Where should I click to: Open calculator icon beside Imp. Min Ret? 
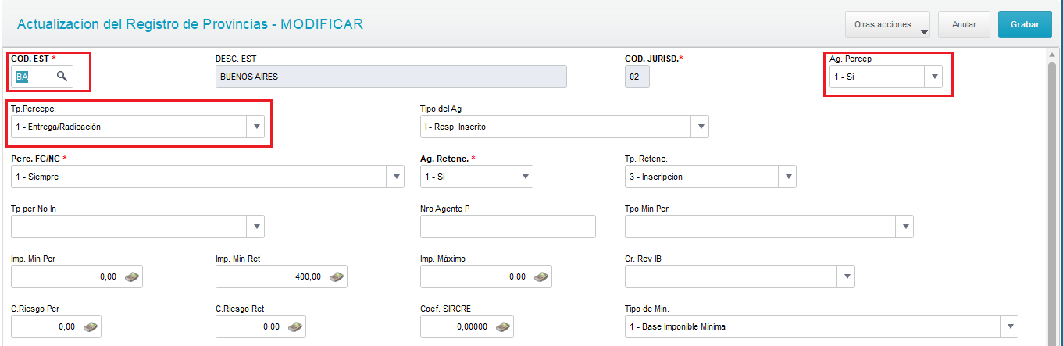(337, 276)
